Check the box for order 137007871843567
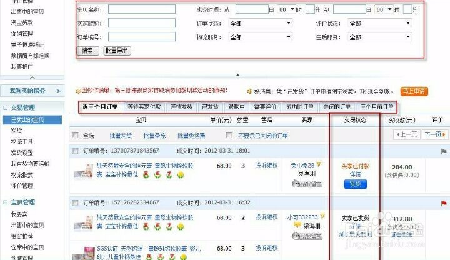The image size is (450, 260). tap(75, 151)
